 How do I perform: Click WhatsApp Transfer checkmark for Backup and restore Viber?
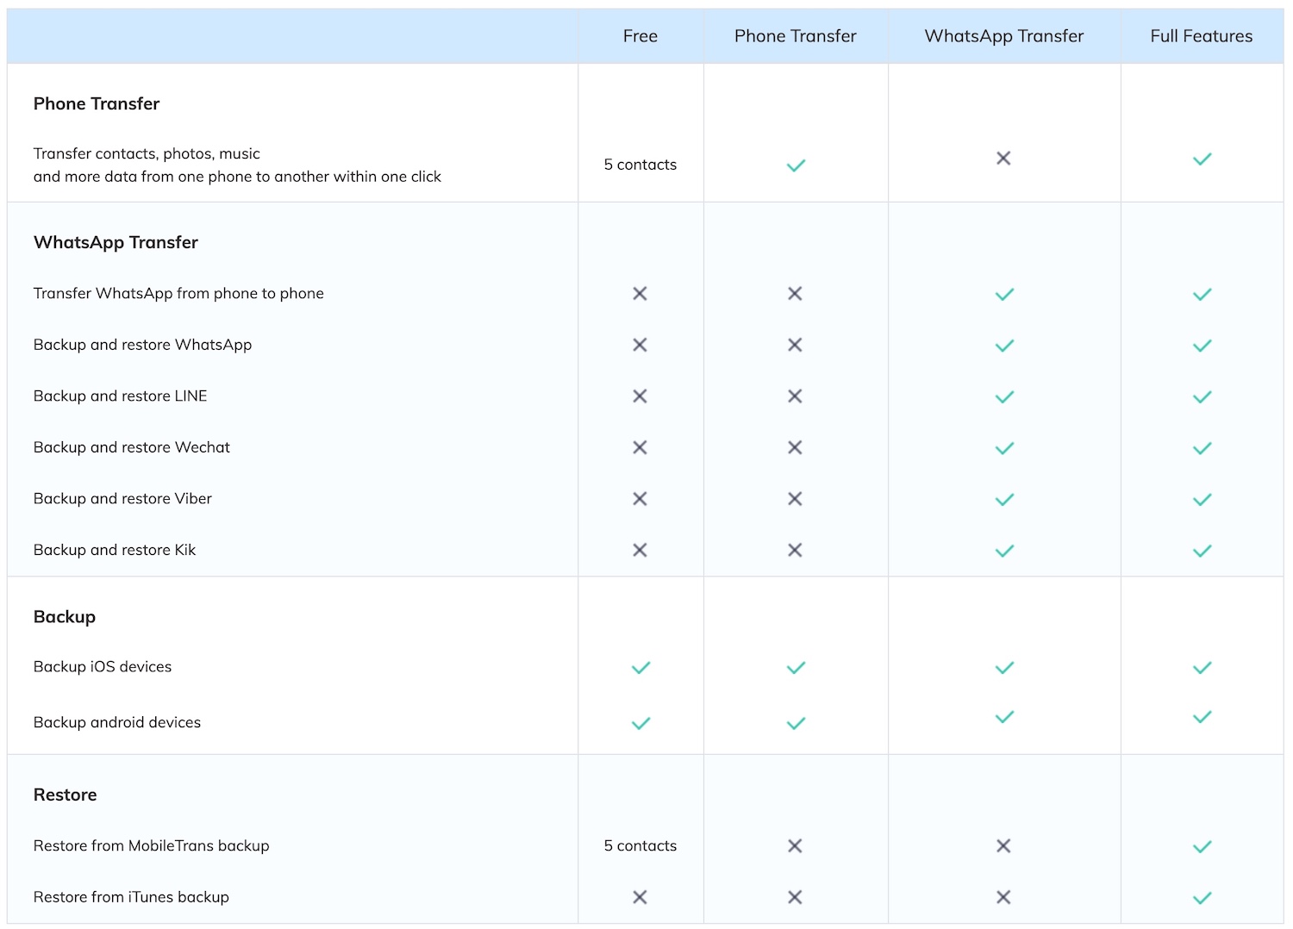[x=1004, y=500]
